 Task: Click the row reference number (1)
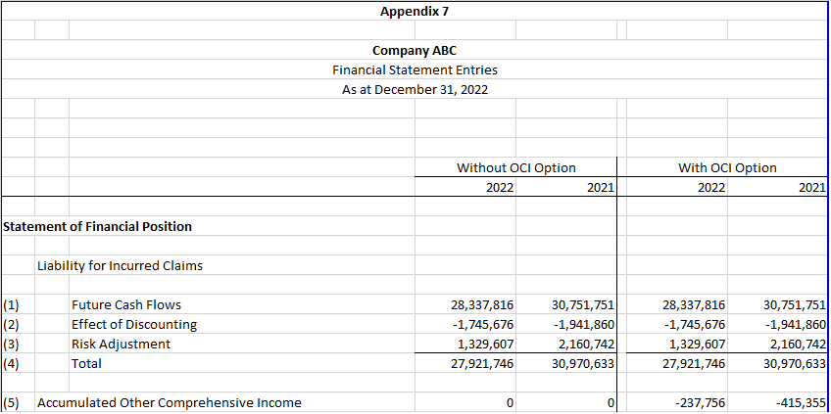pos(12,304)
